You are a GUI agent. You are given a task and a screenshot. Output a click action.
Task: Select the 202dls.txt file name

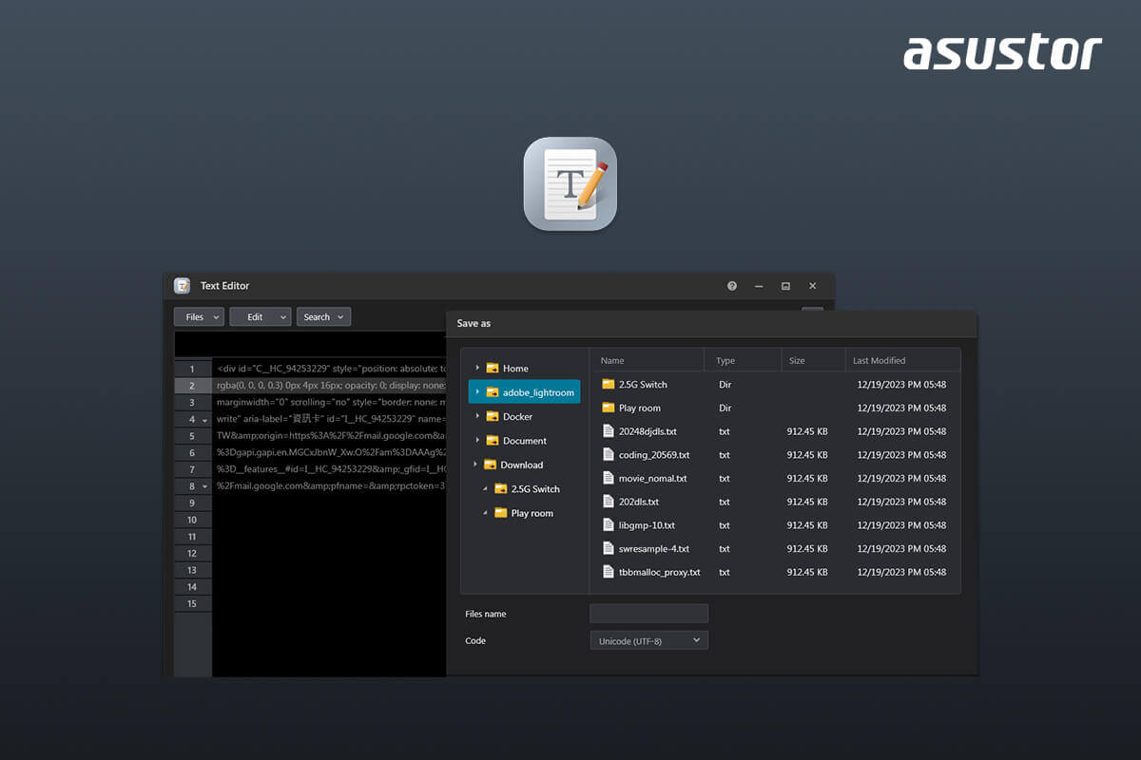[639, 502]
